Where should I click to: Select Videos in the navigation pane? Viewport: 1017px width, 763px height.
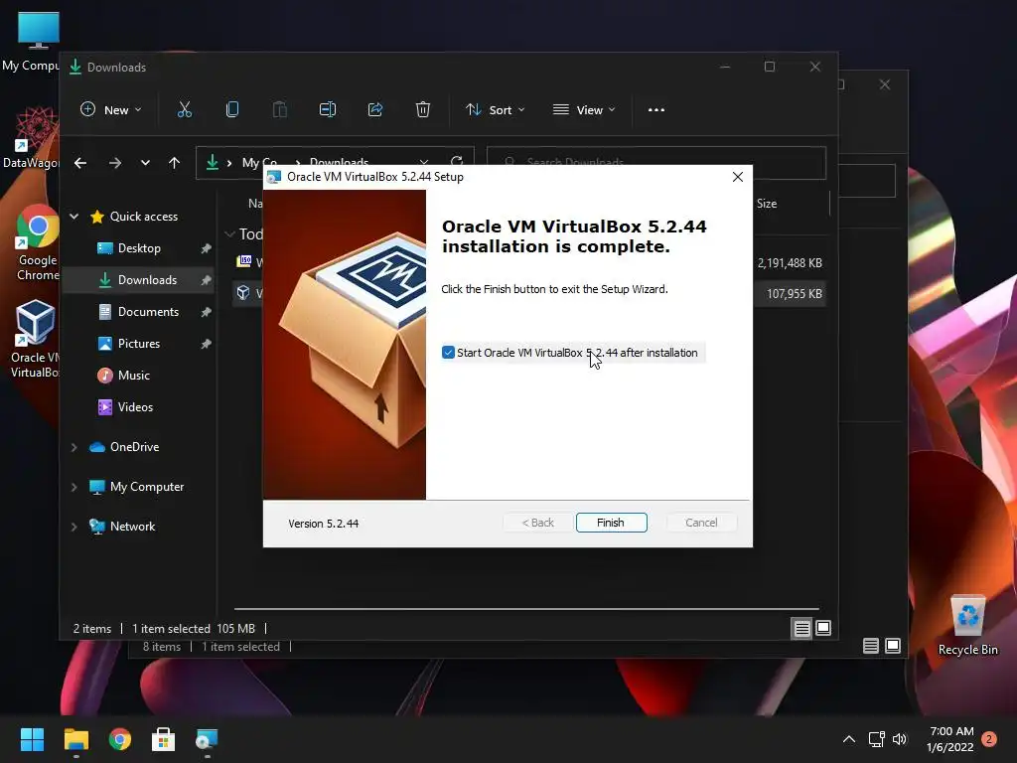[x=135, y=406]
